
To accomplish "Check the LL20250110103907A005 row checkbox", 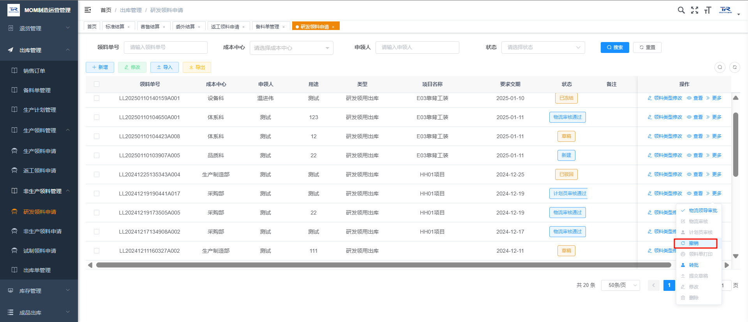I will (x=97, y=155).
